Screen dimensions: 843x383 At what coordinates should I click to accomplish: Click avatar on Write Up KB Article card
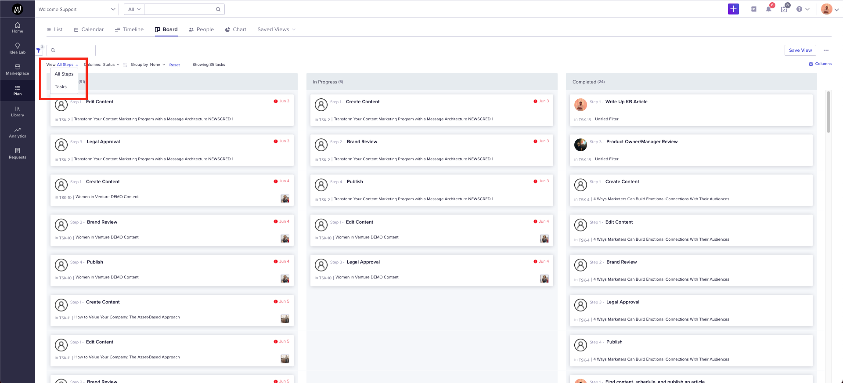580,105
